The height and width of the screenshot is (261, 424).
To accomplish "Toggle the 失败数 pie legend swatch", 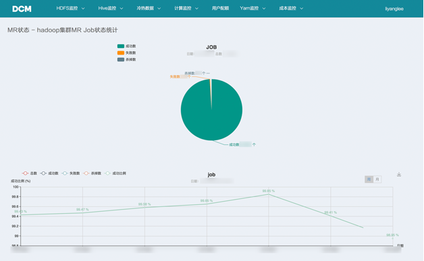I will (121, 53).
